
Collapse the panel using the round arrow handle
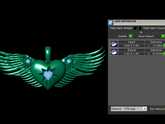coord(141,32)
